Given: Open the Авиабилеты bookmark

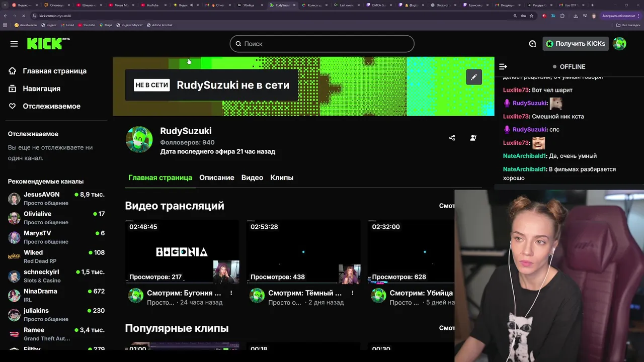Looking at the screenshot, I should 25,25.
